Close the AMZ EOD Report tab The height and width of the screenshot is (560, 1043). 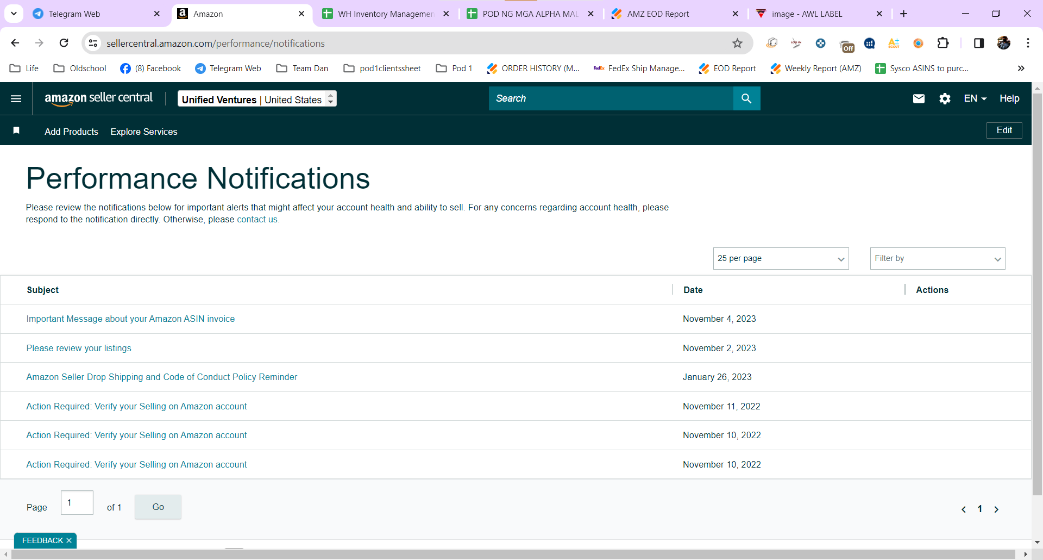pyautogui.click(x=735, y=14)
